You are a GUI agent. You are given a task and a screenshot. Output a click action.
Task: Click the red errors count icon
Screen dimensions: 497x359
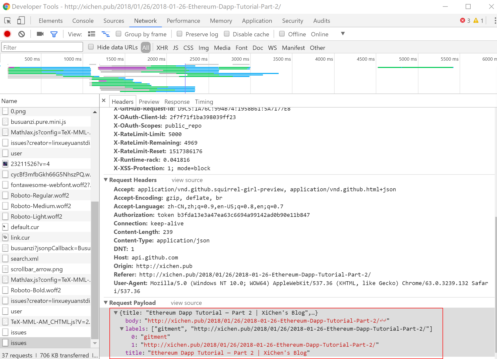[463, 20]
